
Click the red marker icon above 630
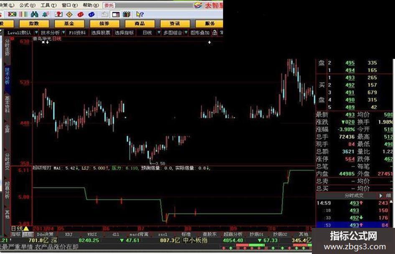click(x=12, y=38)
